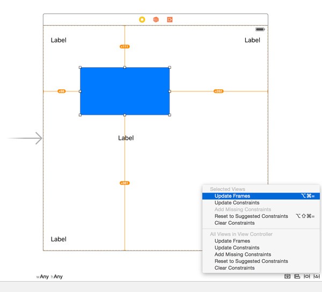Viewport: 322px width, 292px height.
Task: Open the Align constraints popover icon
Action: click(x=297, y=276)
